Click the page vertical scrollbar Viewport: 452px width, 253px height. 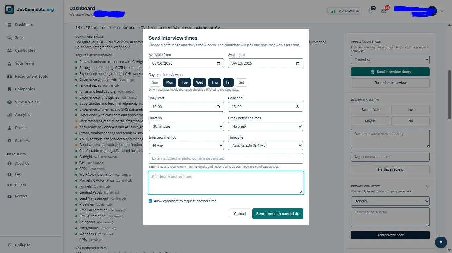coord(449,94)
